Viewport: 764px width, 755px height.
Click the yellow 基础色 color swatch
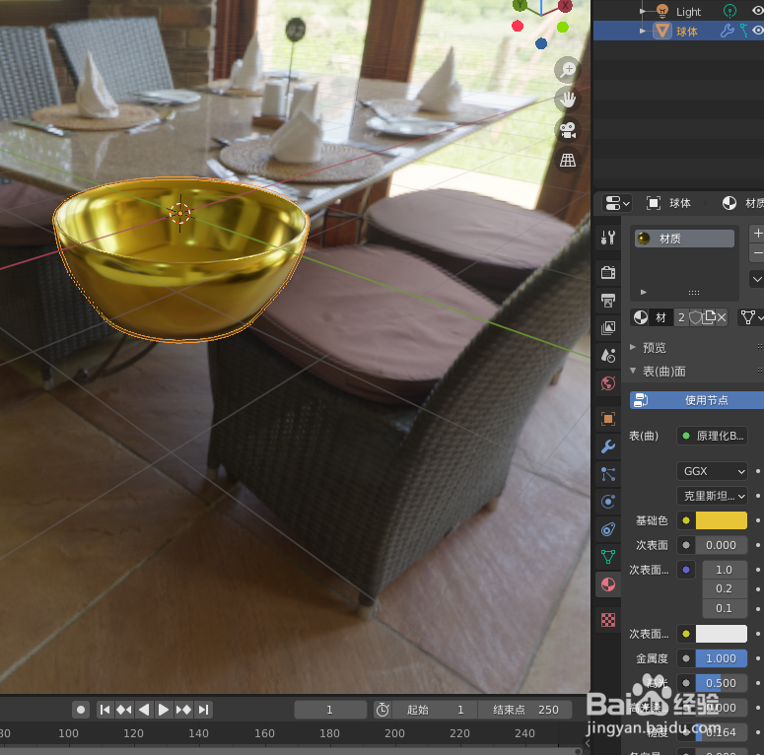click(722, 520)
